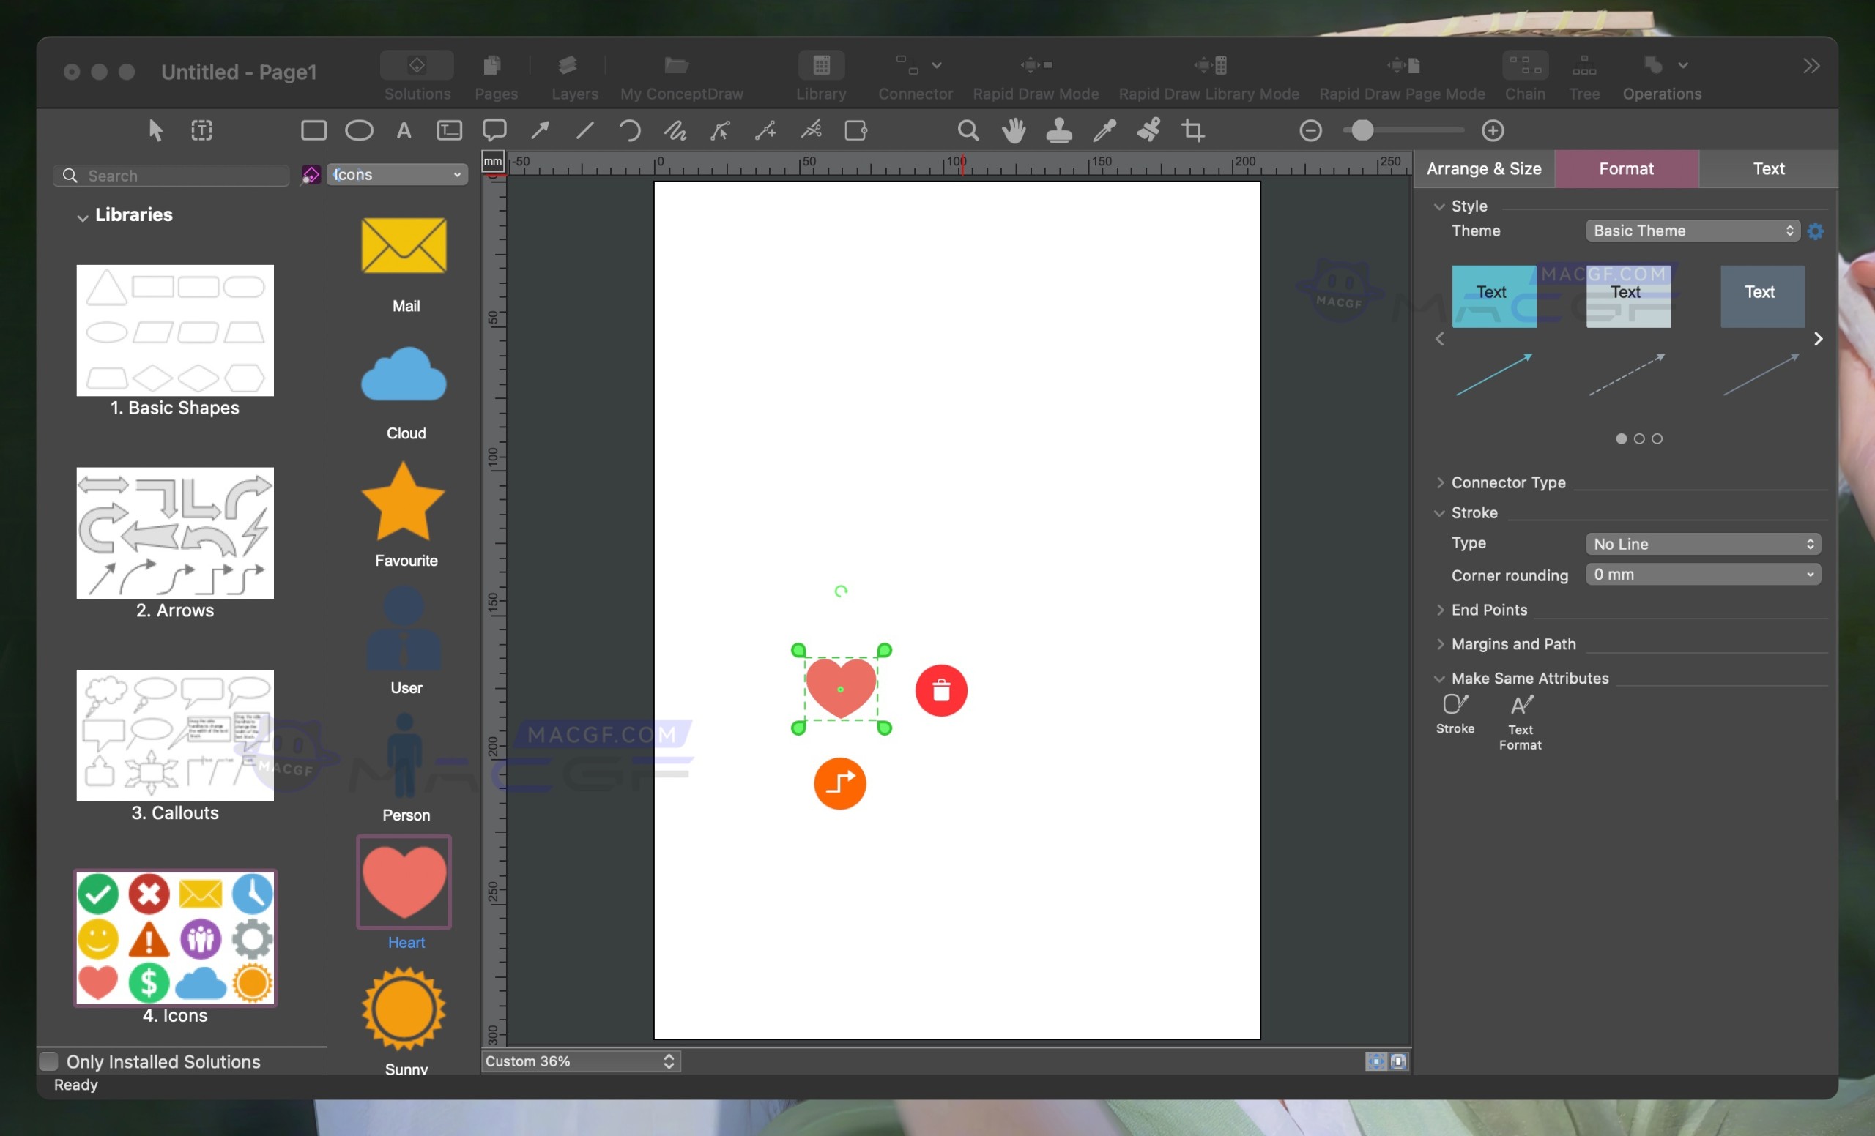Toggle Rapid Draw Mode
Image resolution: width=1875 pixels, height=1136 pixels.
[1034, 75]
